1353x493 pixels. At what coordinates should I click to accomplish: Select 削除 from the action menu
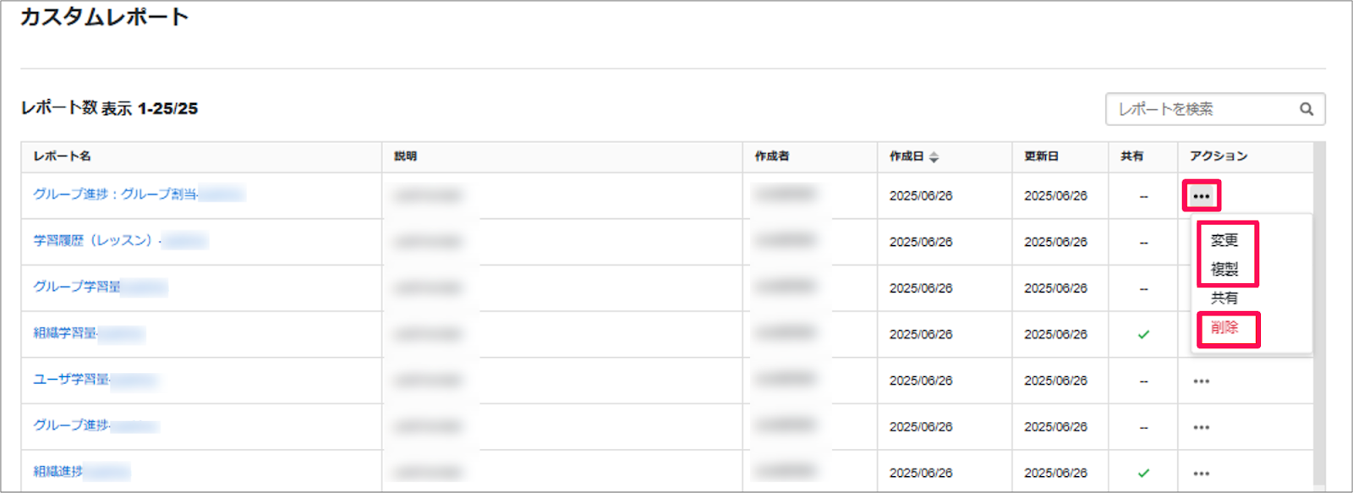coord(1224,327)
